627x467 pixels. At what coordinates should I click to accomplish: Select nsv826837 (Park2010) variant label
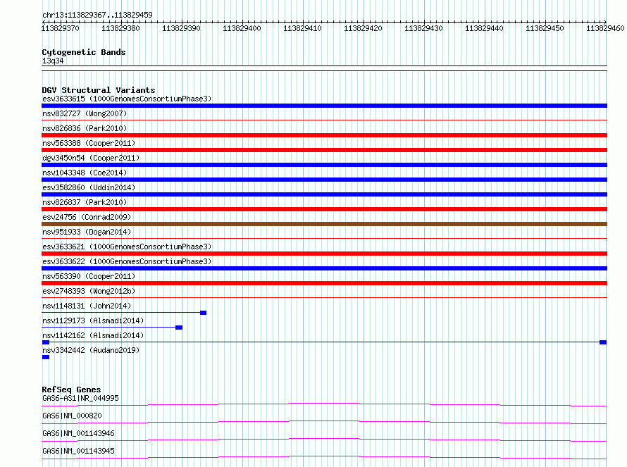tap(85, 202)
